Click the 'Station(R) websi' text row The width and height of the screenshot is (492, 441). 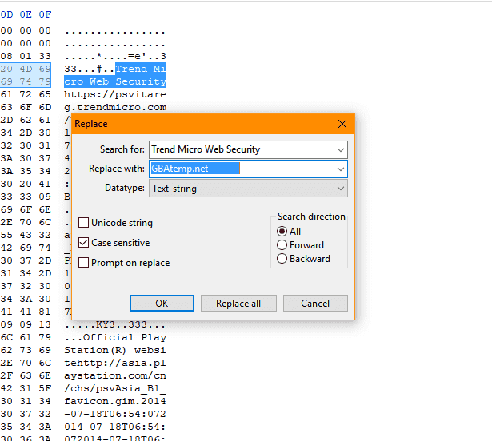coord(115,350)
